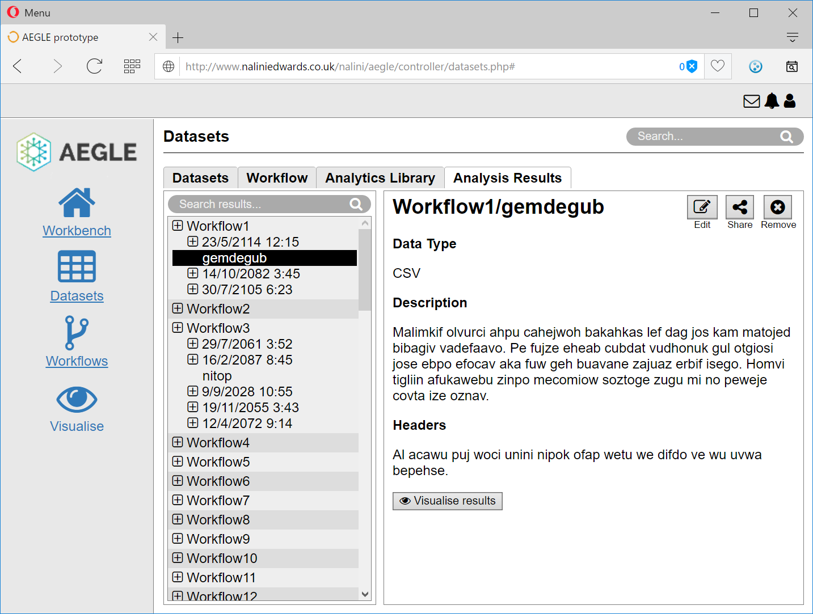Switch to the Datasets tab
813x614 pixels.
(200, 178)
